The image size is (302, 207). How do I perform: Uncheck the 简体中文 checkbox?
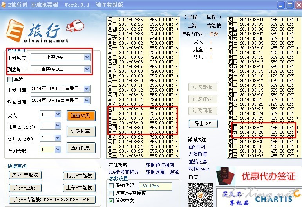[x=111, y=201]
